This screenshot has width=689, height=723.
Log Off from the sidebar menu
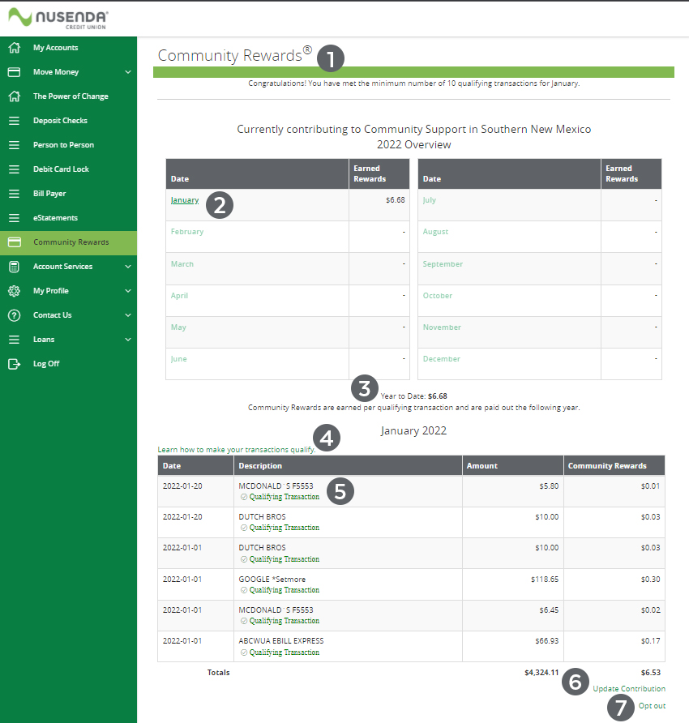[46, 364]
